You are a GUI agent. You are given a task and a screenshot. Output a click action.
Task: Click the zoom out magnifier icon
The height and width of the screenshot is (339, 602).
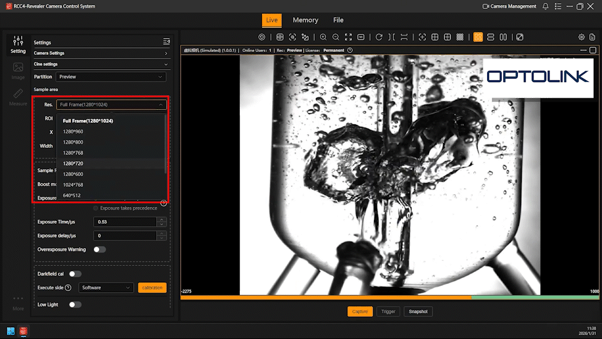(336, 37)
